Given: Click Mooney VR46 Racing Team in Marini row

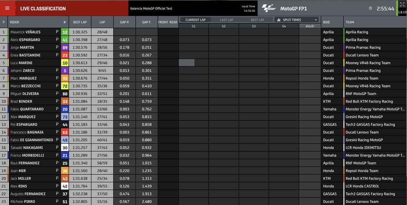Looking at the screenshot, I should tap(368, 63).
